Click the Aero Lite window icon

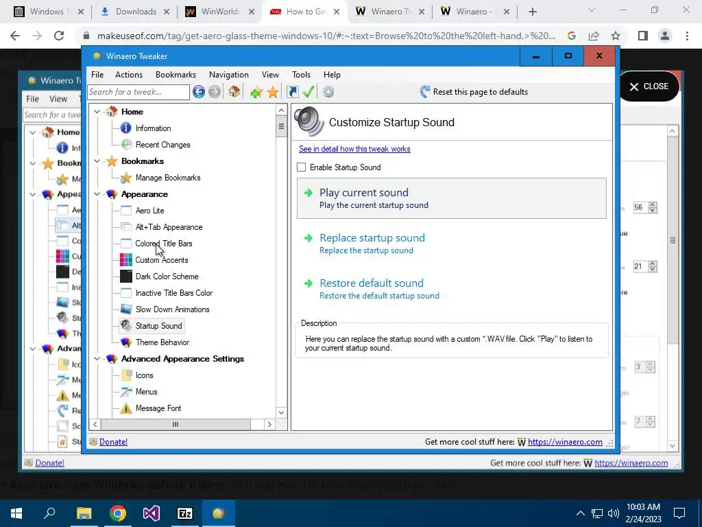coord(126,211)
